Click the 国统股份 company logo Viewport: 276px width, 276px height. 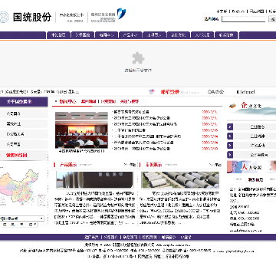click(x=32, y=17)
